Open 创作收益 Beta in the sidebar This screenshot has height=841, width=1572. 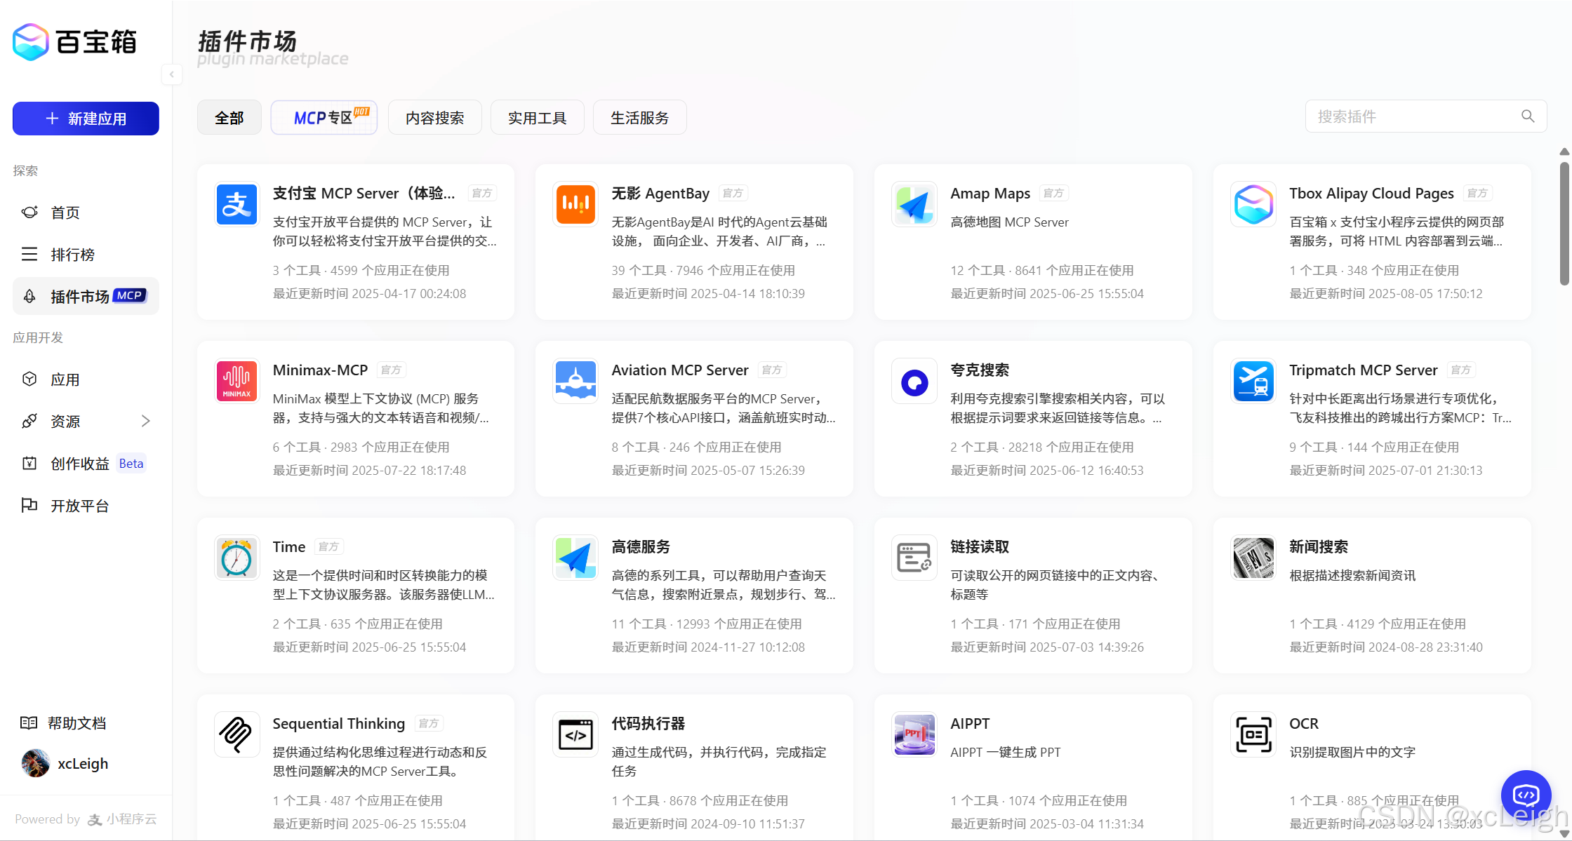[x=86, y=464]
